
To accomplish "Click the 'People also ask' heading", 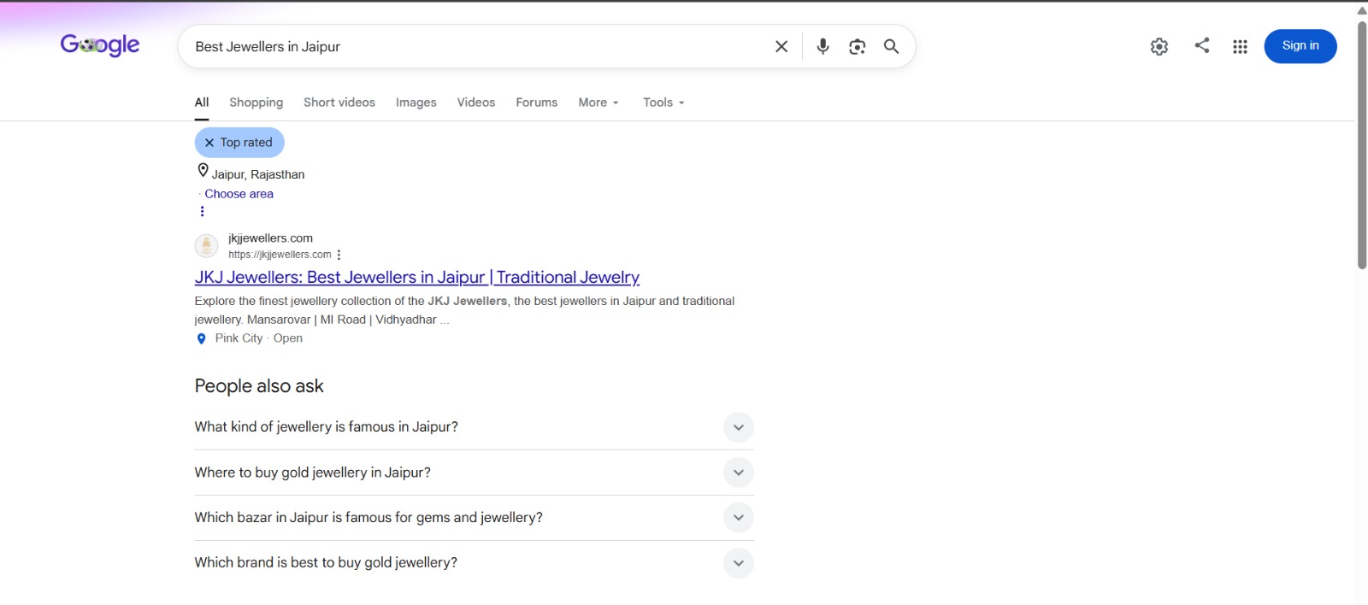I will (x=259, y=386).
